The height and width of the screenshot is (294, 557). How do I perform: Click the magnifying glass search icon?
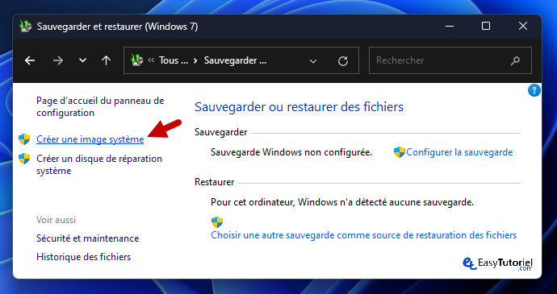point(515,61)
